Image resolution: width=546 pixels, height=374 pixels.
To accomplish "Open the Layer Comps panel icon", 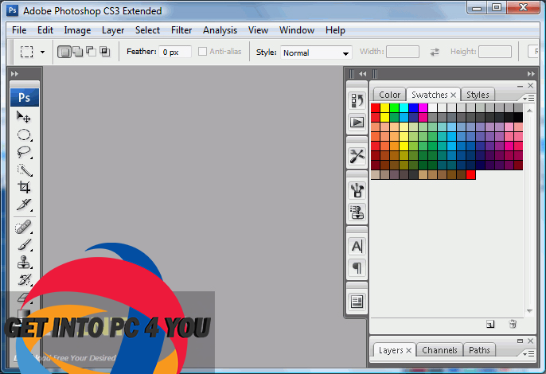I will [x=357, y=302].
